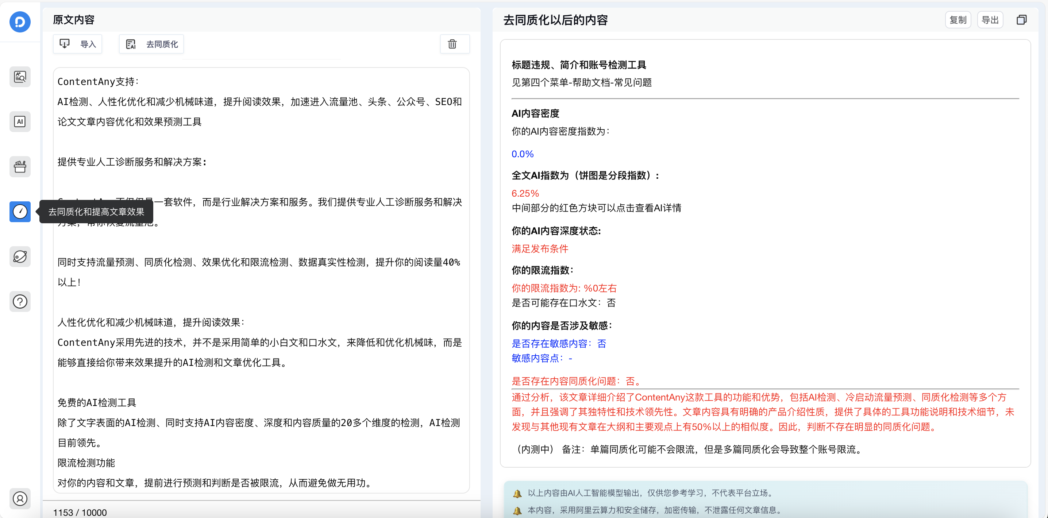This screenshot has height=518, width=1048.
Task: Click the trash icon to clear original text
Action: click(454, 44)
